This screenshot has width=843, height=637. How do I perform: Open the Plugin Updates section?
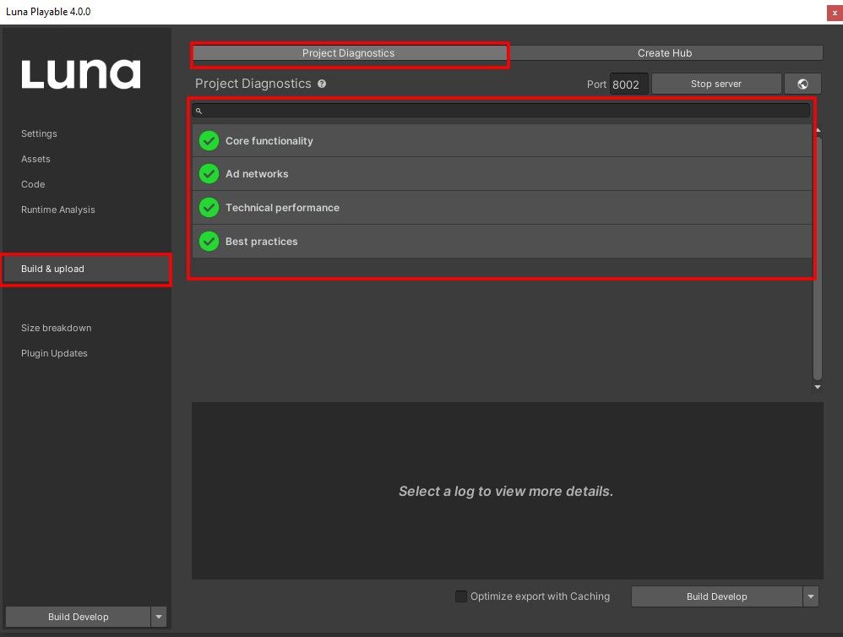click(x=54, y=353)
